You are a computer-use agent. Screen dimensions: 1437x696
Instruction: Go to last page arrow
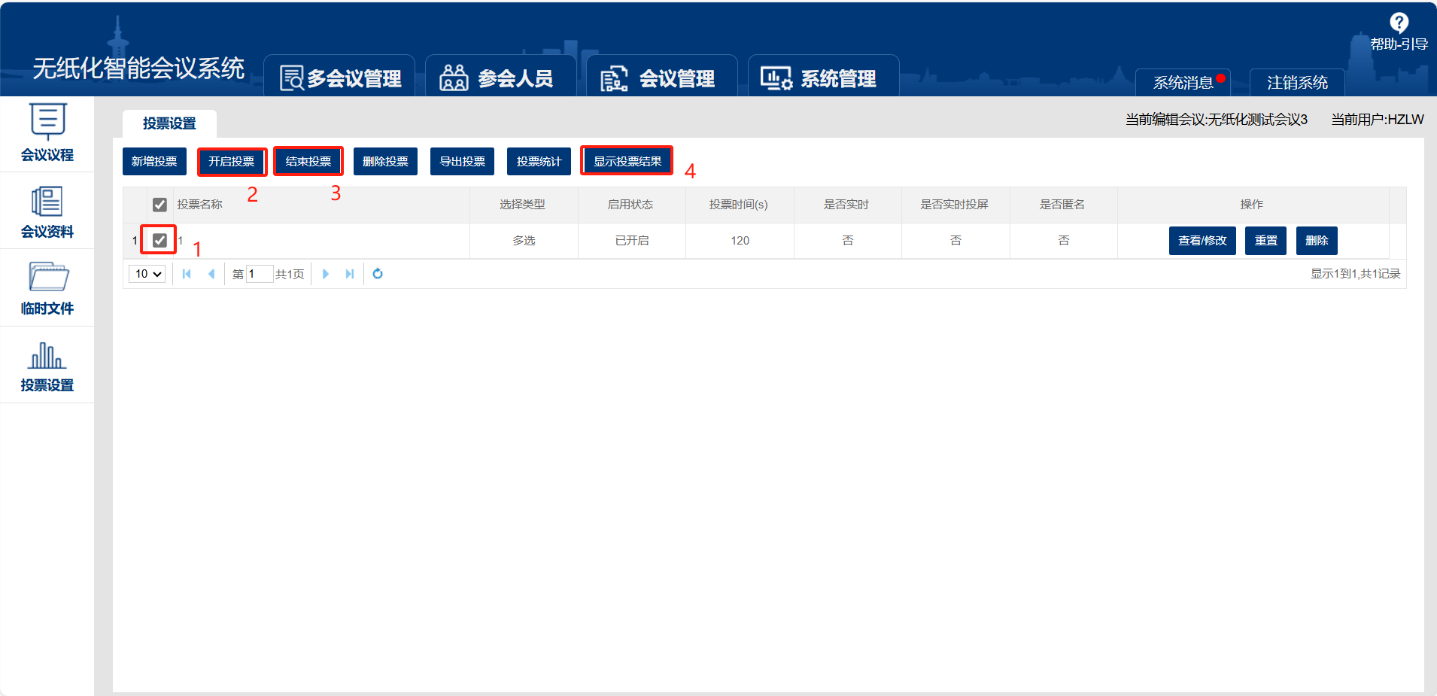pos(349,274)
